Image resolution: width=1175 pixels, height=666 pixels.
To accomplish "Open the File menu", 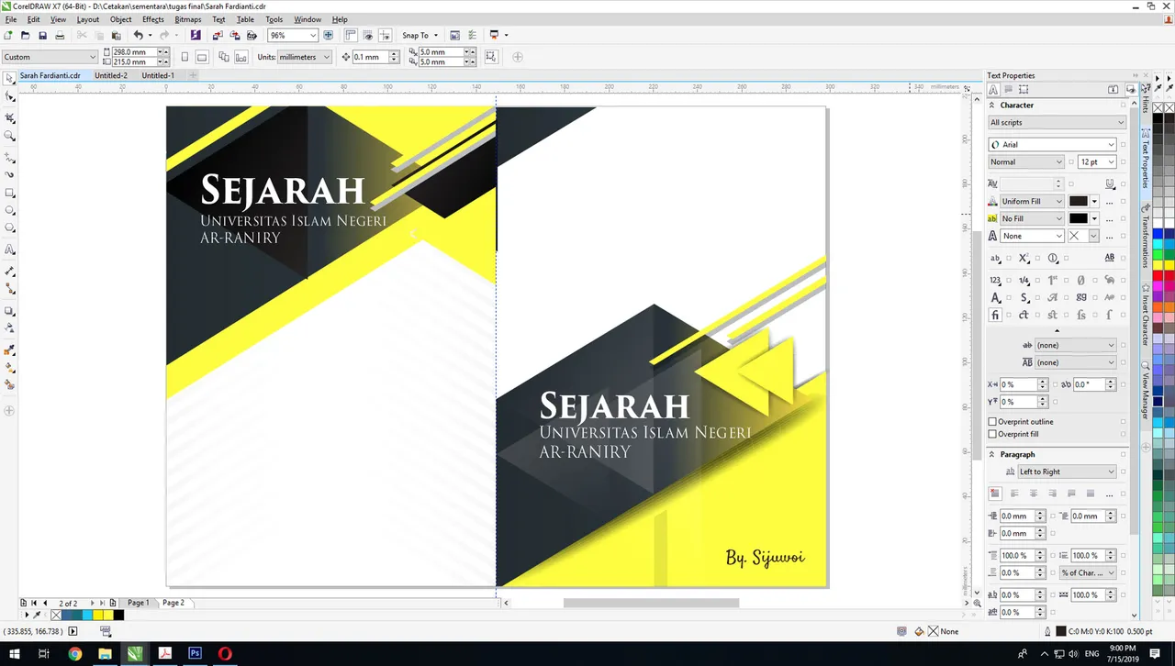I will 11,19.
